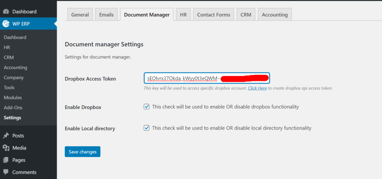Switch to the General tab
This screenshot has width=382, height=179.
pyautogui.click(x=80, y=15)
